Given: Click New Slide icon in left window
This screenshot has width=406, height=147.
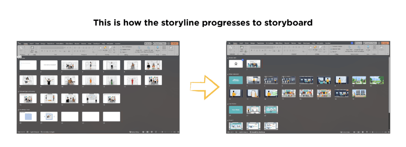Looking at the screenshot, I should click(x=32, y=47).
